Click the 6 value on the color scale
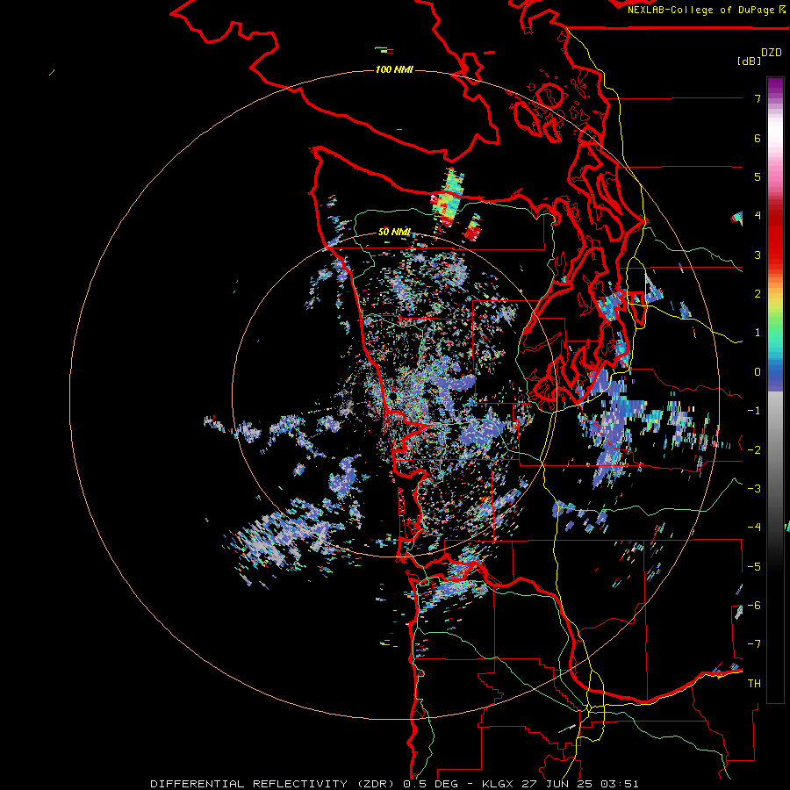 758,138
